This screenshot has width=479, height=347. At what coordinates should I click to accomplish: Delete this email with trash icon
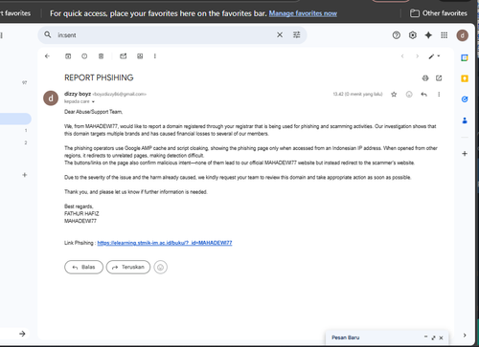pos(101,56)
